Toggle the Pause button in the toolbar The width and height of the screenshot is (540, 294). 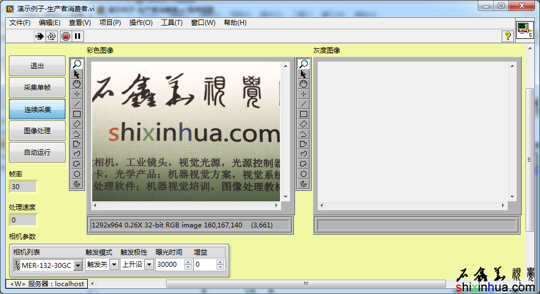pos(78,36)
